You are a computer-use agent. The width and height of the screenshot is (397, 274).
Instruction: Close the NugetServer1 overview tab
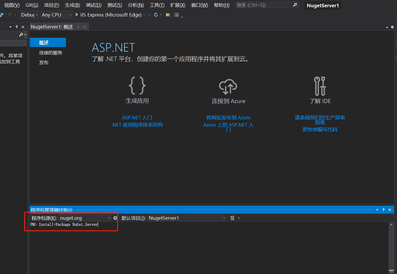click(x=85, y=27)
